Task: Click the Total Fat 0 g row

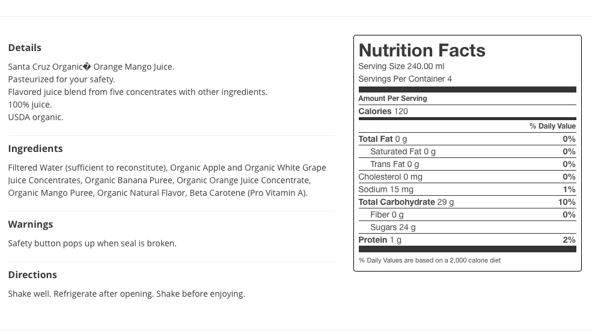Action: click(467, 139)
